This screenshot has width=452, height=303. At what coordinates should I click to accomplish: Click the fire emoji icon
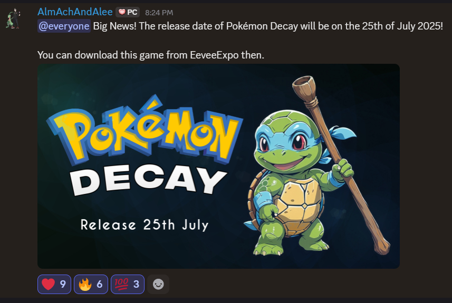[x=85, y=284]
